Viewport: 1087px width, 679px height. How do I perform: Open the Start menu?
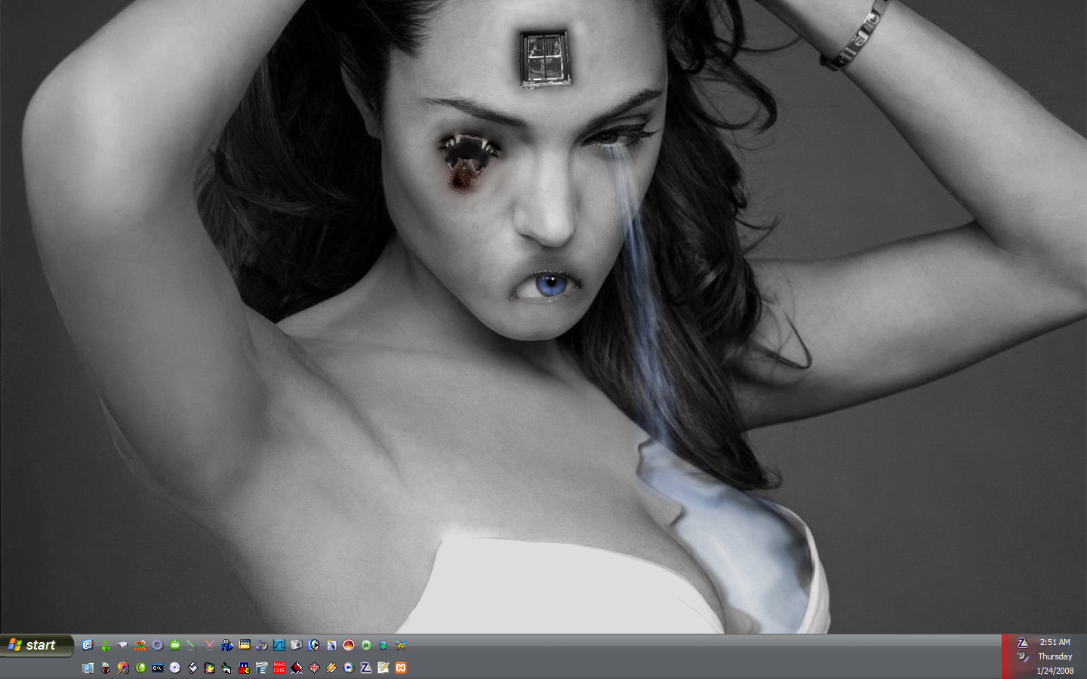click(36, 645)
